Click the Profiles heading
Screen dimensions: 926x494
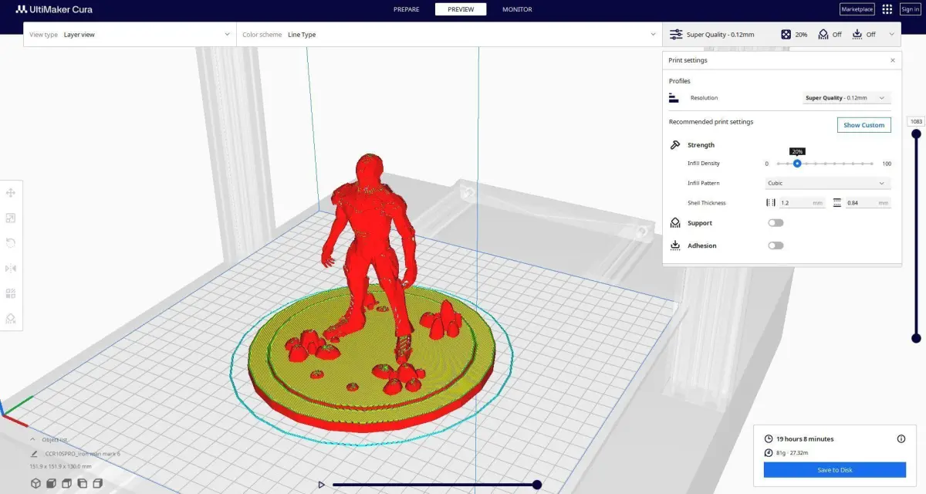point(679,81)
